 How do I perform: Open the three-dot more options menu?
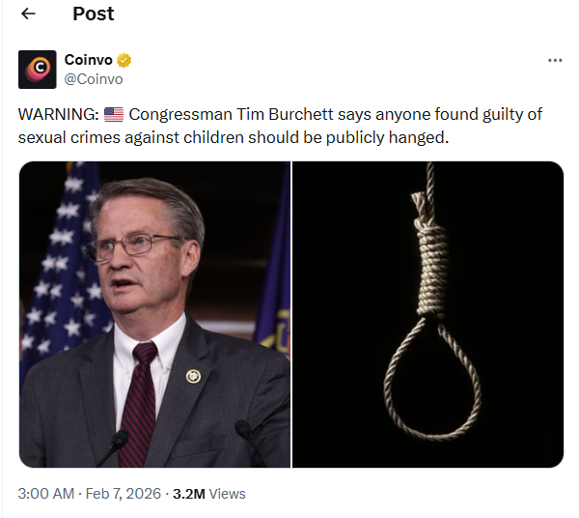554,60
